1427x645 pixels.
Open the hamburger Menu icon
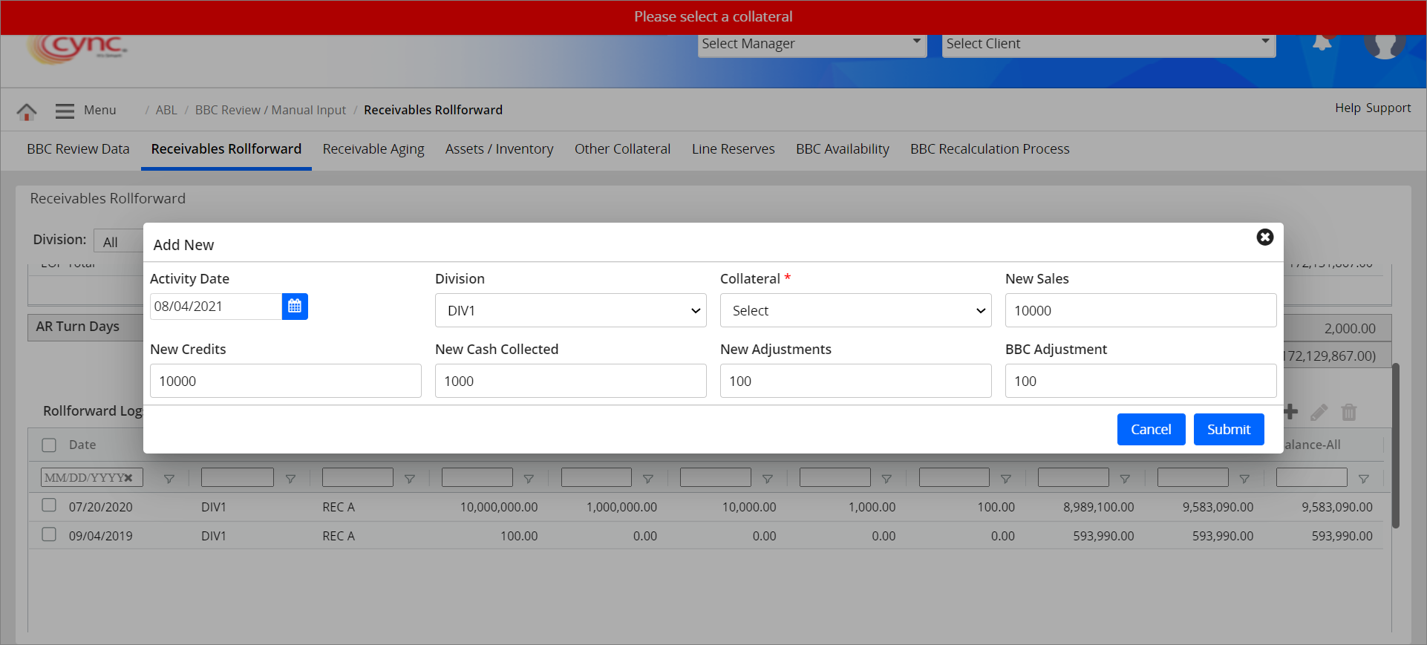coord(65,111)
